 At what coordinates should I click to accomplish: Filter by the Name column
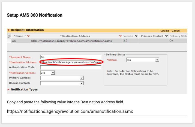[28, 36]
